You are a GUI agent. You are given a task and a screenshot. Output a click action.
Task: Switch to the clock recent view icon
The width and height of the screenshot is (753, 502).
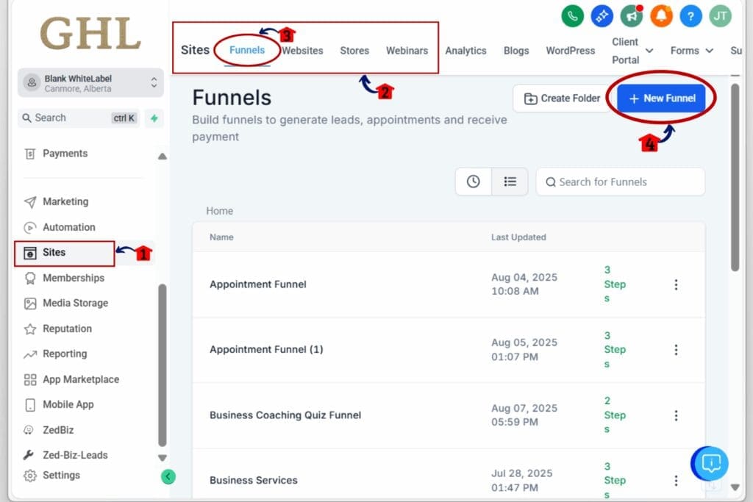pyautogui.click(x=473, y=182)
